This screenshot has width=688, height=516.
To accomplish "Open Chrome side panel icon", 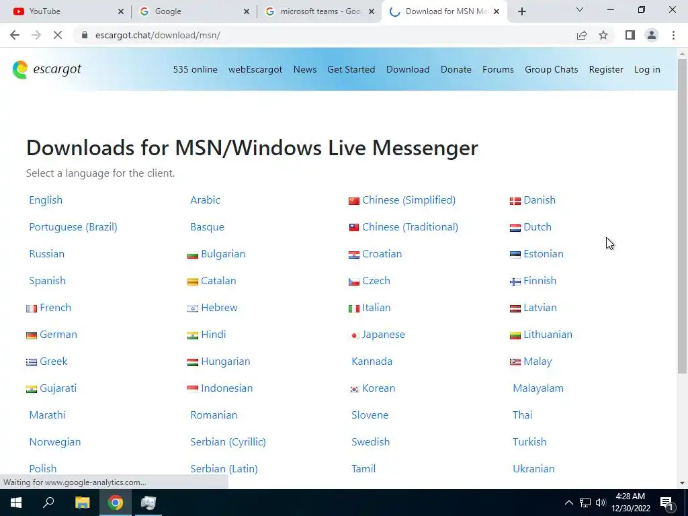I will 630,35.
